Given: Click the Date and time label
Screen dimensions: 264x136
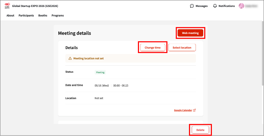Looking at the screenshot, I should point(74,85).
